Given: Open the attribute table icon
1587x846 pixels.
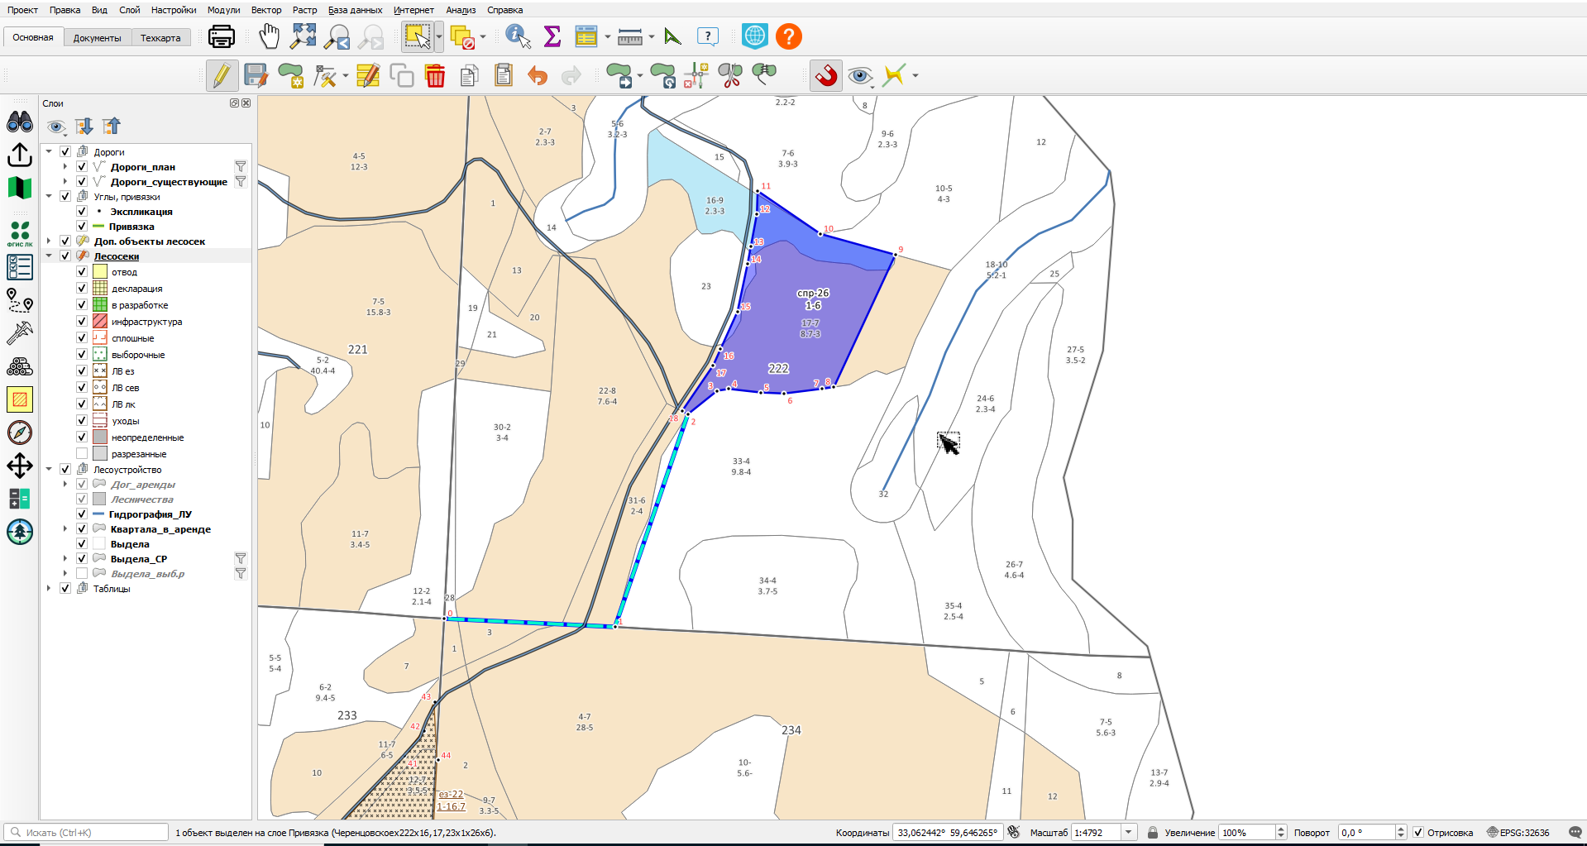Looking at the screenshot, I should tap(586, 36).
